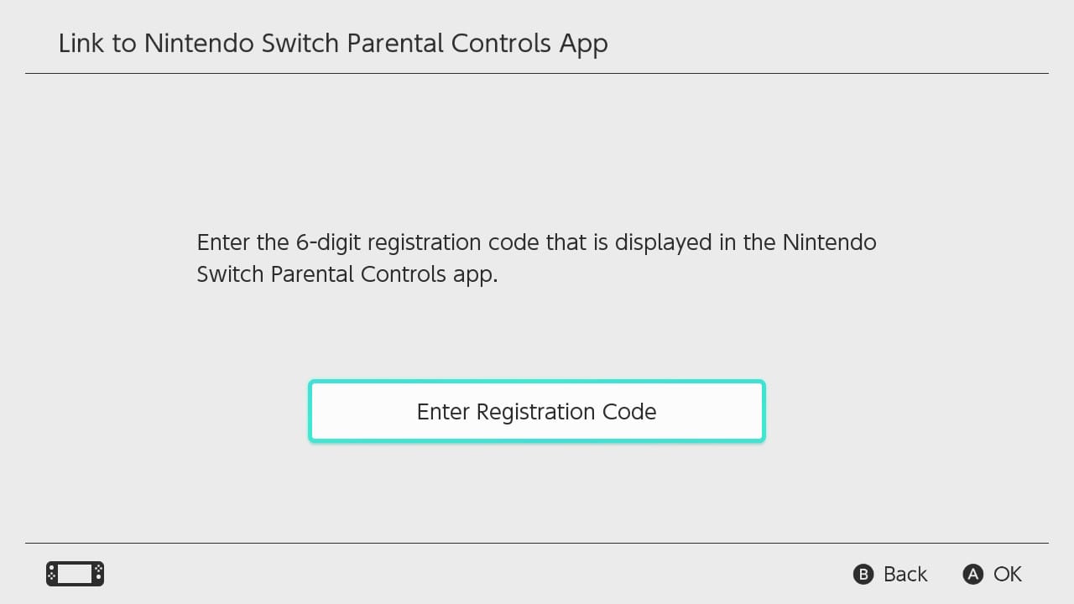Image resolution: width=1074 pixels, height=604 pixels.
Task: Click the Enter Registration Code button
Action: click(537, 411)
